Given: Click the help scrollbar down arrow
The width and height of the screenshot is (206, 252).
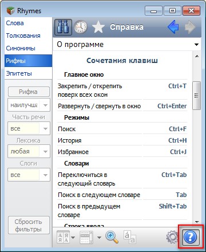Looking at the screenshot, I should pyautogui.click(x=197, y=222).
